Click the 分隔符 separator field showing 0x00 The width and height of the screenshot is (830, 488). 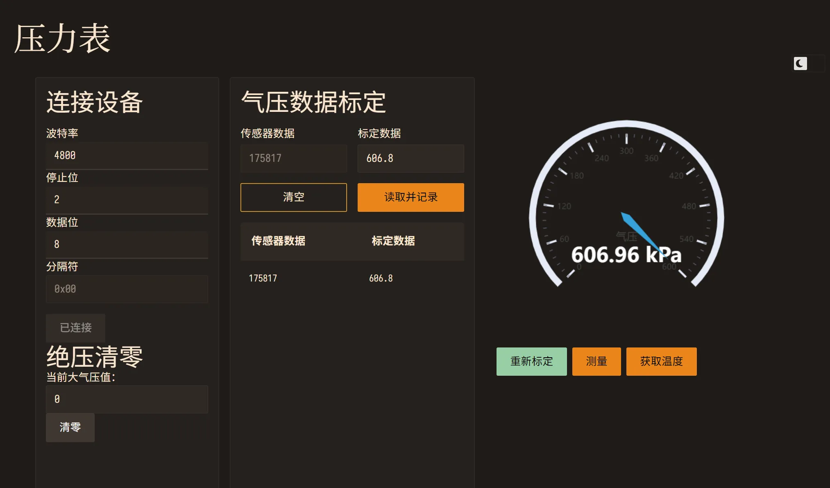pyautogui.click(x=127, y=289)
